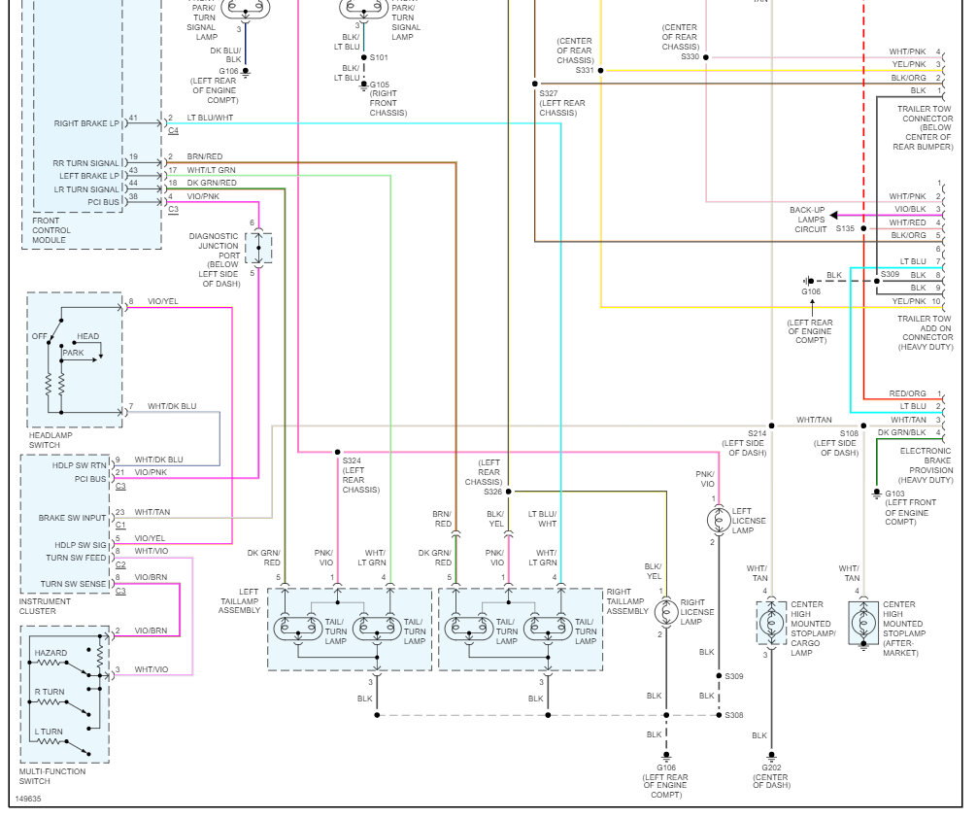Click the 'LEFT TAILLAMP ASSEMBLY' label

(x=239, y=601)
